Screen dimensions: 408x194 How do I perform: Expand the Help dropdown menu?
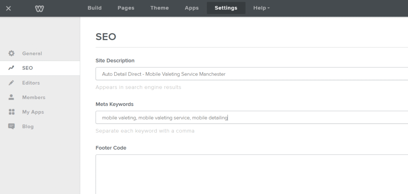click(x=261, y=8)
